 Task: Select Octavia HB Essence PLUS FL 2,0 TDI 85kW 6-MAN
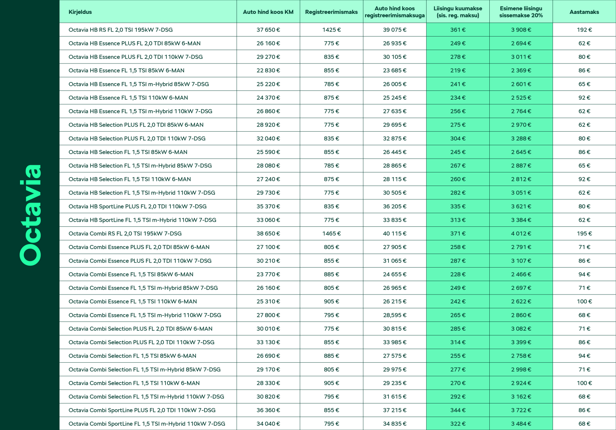coord(134,43)
